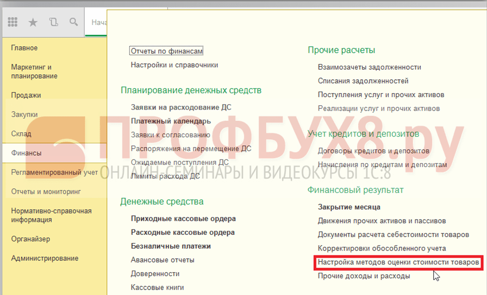Open Авансовые отчеты
Image resolution: width=487 pixels, height=295 pixels.
(163, 260)
